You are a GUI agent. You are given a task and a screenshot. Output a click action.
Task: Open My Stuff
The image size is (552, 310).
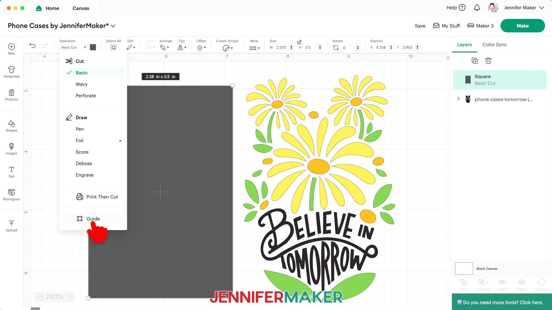click(x=446, y=26)
